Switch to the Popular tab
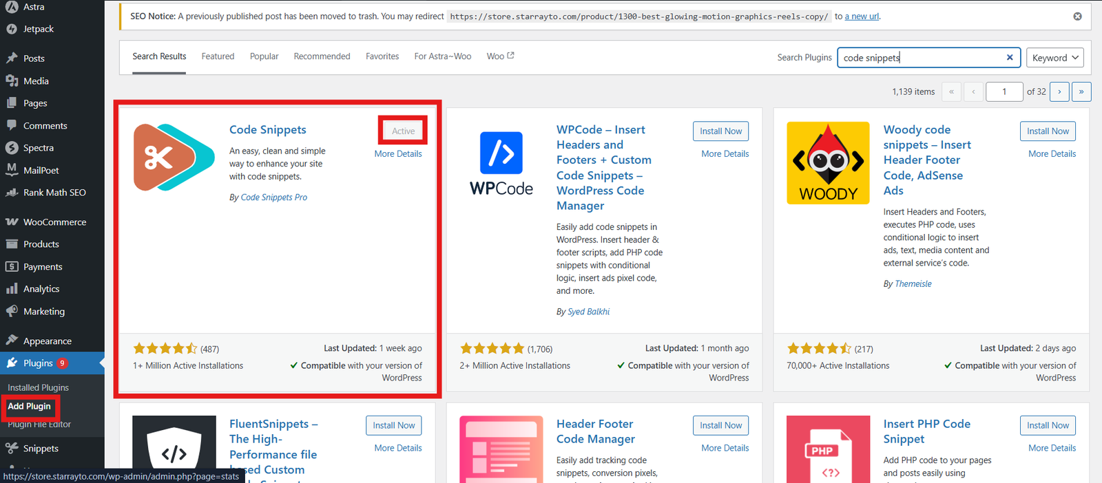This screenshot has width=1102, height=483. click(x=264, y=56)
